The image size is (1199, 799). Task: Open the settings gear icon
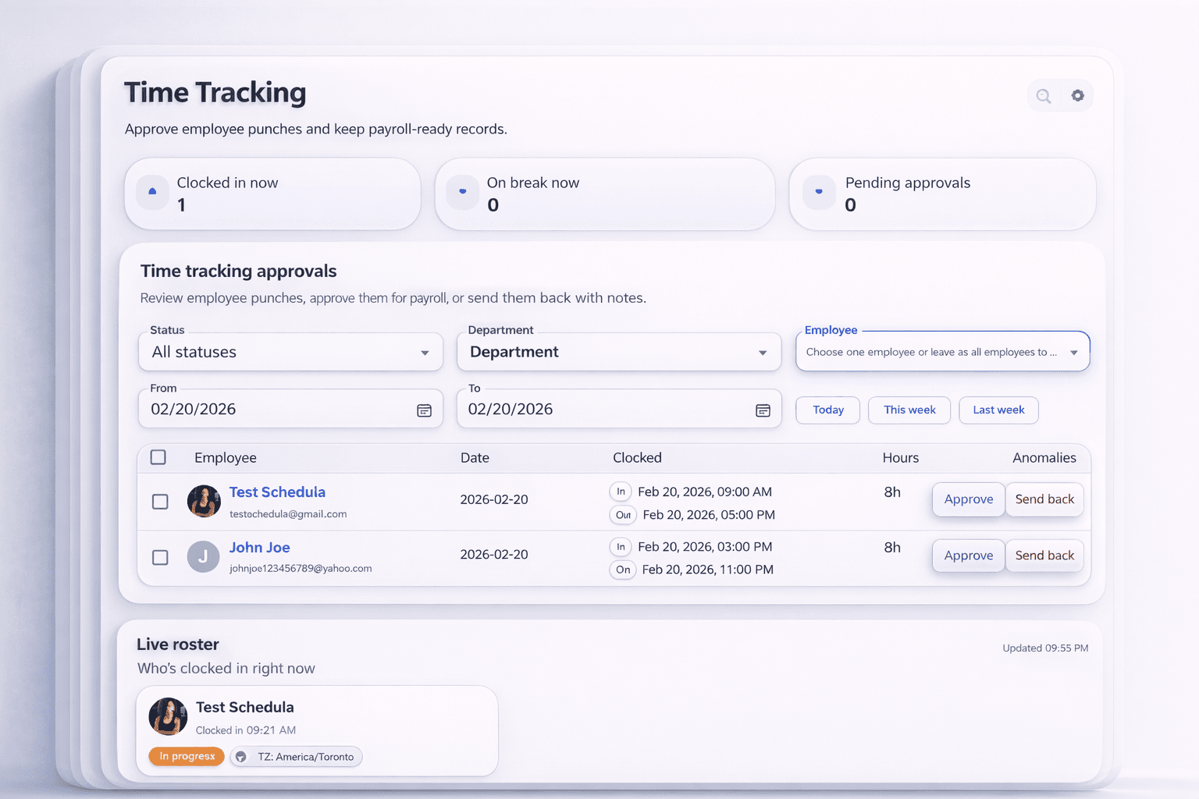coord(1077,95)
